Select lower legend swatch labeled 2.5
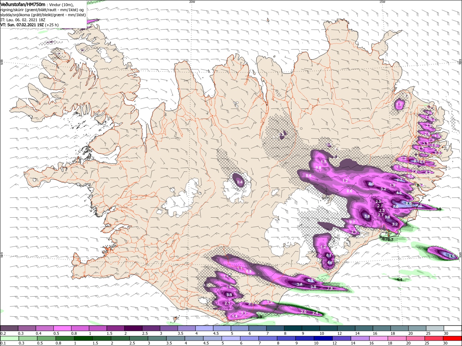This screenshot has height=346, width=462. (x=138, y=338)
